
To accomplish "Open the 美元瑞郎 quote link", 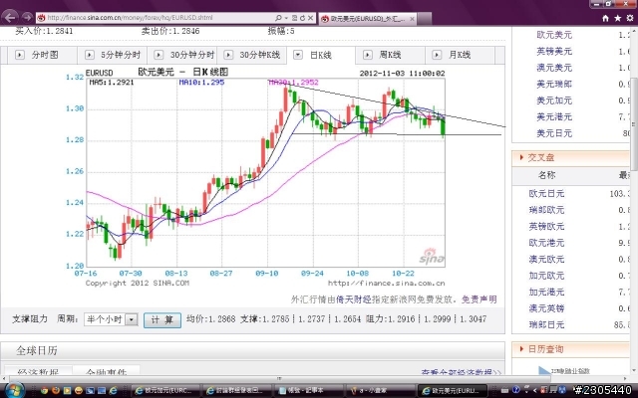I will [x=554, y=84].
